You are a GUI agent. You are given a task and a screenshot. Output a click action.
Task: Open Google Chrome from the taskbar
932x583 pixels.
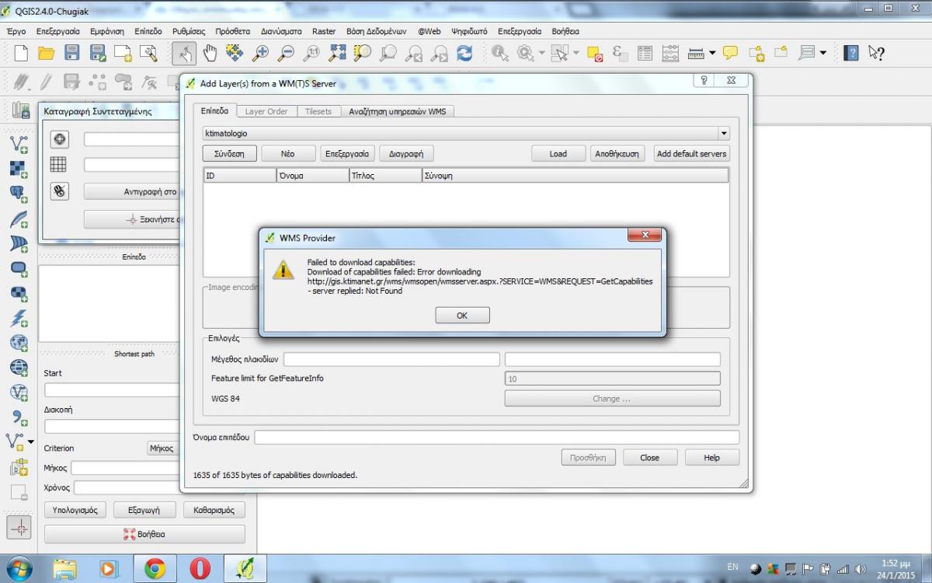tap(155, 569)
